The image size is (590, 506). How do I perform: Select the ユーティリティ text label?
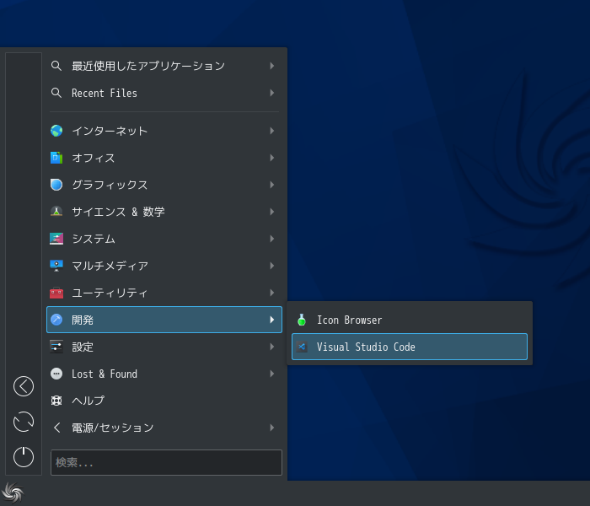tap(110, 293)
